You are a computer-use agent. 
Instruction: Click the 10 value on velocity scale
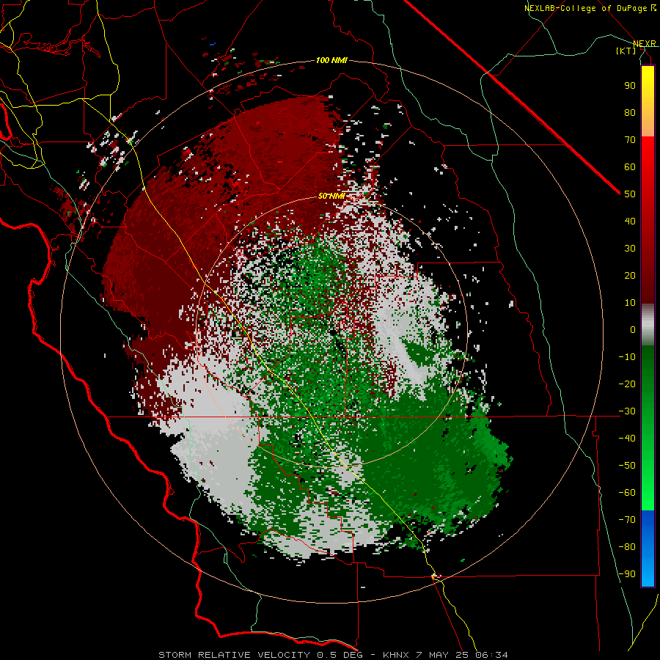630,303
